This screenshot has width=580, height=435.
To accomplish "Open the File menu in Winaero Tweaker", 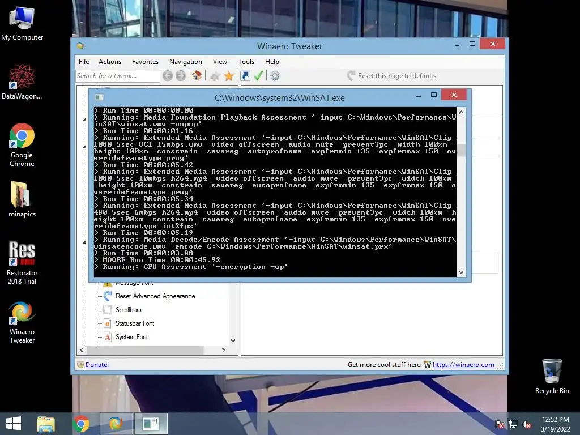I will tap(84, 62).
